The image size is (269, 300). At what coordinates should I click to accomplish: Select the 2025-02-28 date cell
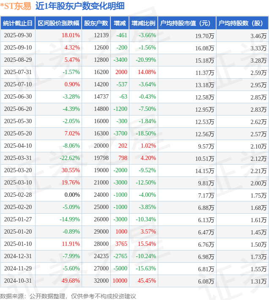coord(18,195)
